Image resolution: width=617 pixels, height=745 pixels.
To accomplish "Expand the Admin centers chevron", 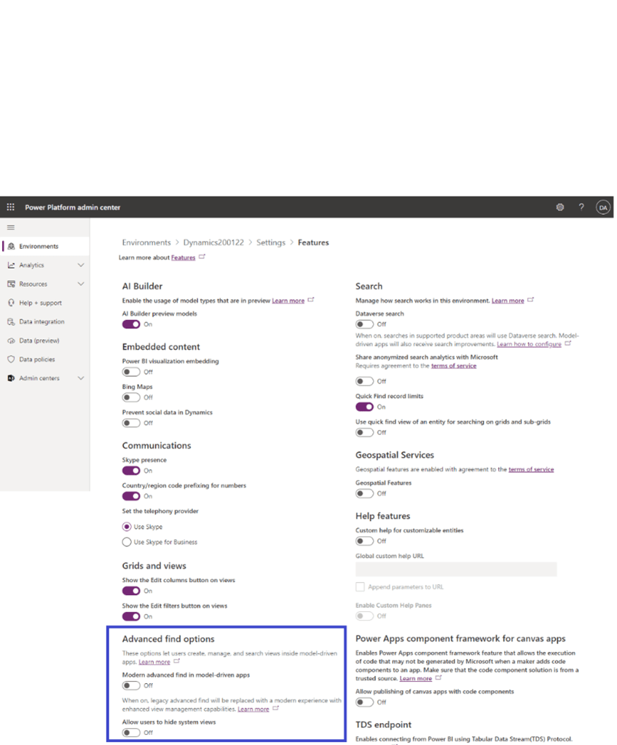I will pyautogui.click(x=81, y=378).
